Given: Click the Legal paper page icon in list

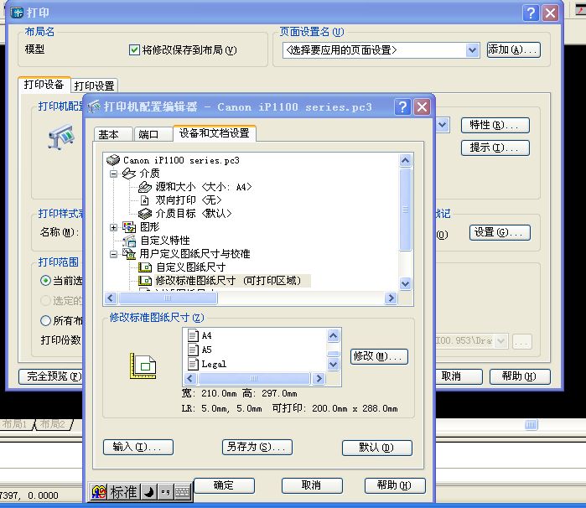Looking at the screenshot, I should (193, 364).
